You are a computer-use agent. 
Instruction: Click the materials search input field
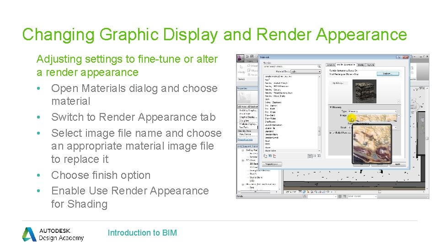coord(291,66)
